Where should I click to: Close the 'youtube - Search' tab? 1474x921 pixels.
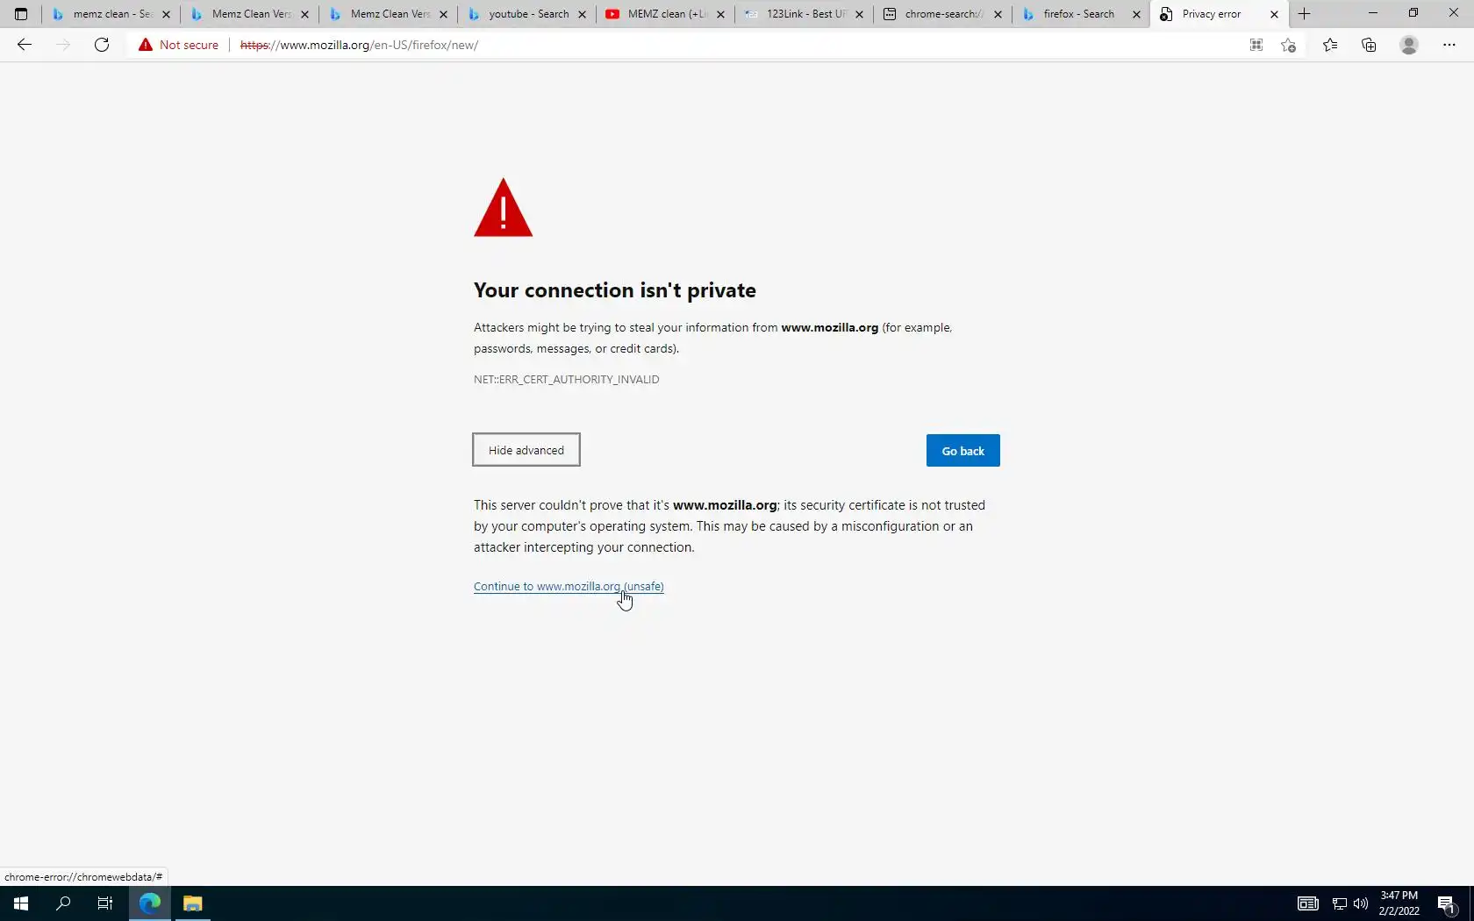(x=582, y=14)
